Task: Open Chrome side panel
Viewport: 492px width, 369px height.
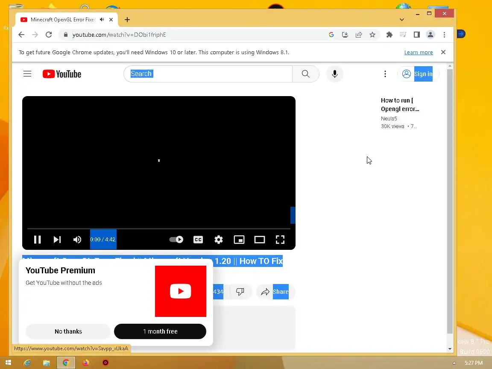Action: 417,35
